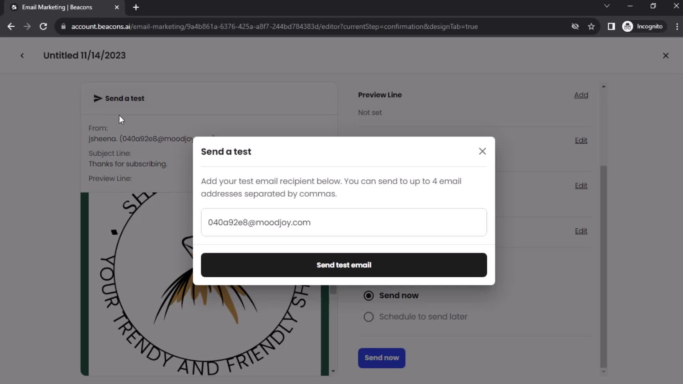Select the Schedule to send later radio button
The image size is (683, 384).
click(x=369, y=316)
